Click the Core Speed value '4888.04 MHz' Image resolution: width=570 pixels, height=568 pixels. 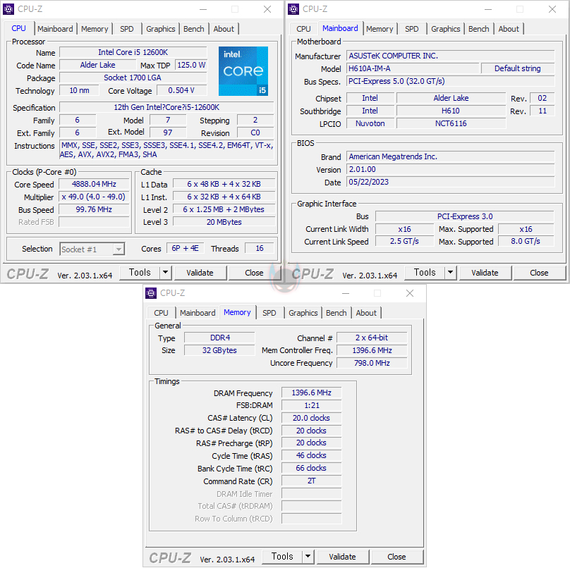(x=94, y=184)
